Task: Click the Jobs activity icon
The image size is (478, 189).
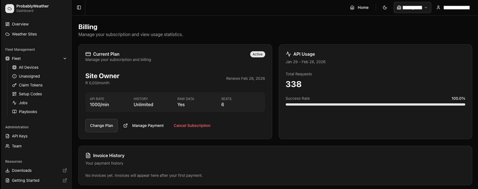Action: (x=14, y=103)
